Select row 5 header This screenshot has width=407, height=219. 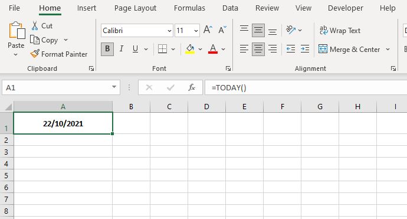[x=6, y=176]
